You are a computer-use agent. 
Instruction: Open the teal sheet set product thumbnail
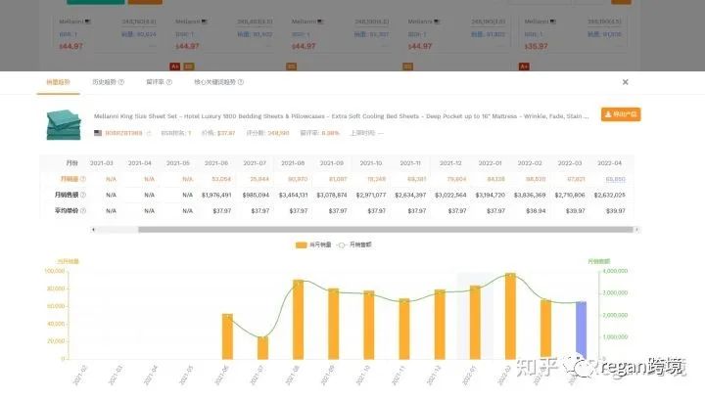(64, 125)
